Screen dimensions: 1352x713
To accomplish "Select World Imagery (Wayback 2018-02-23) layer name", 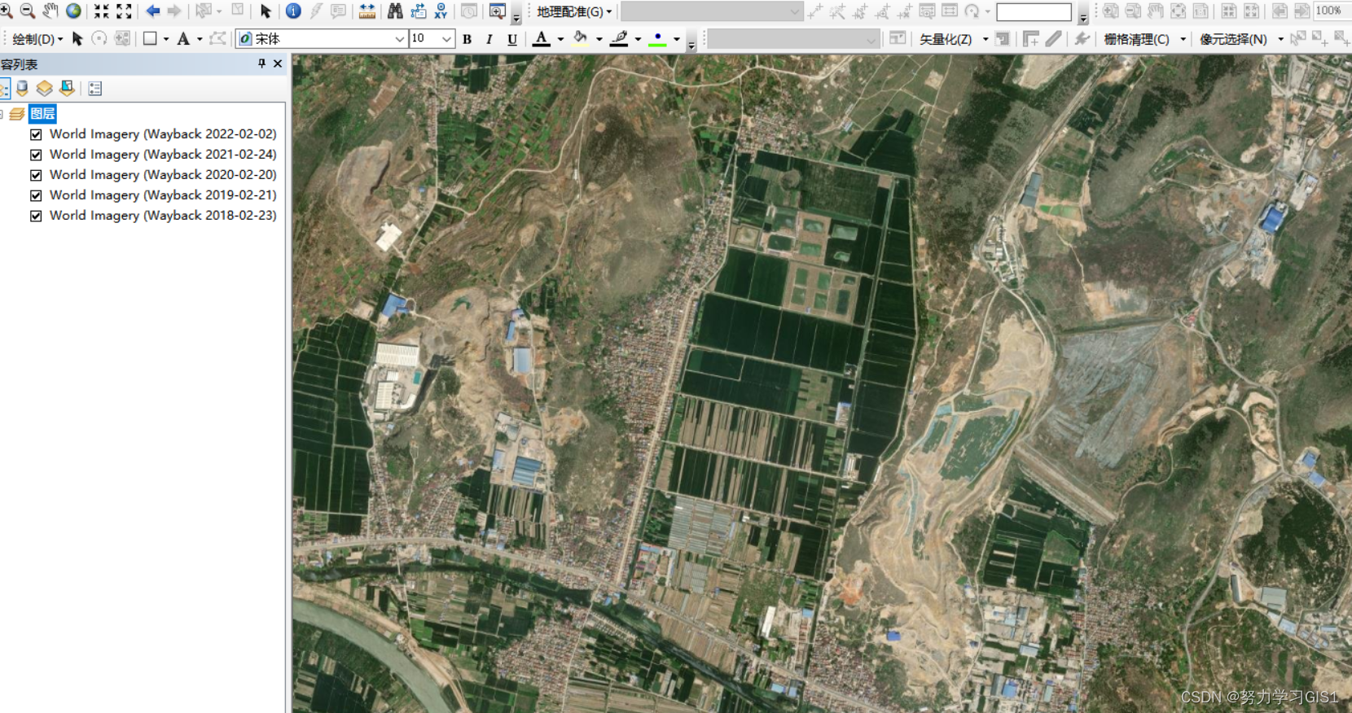I will coord(163,216).
